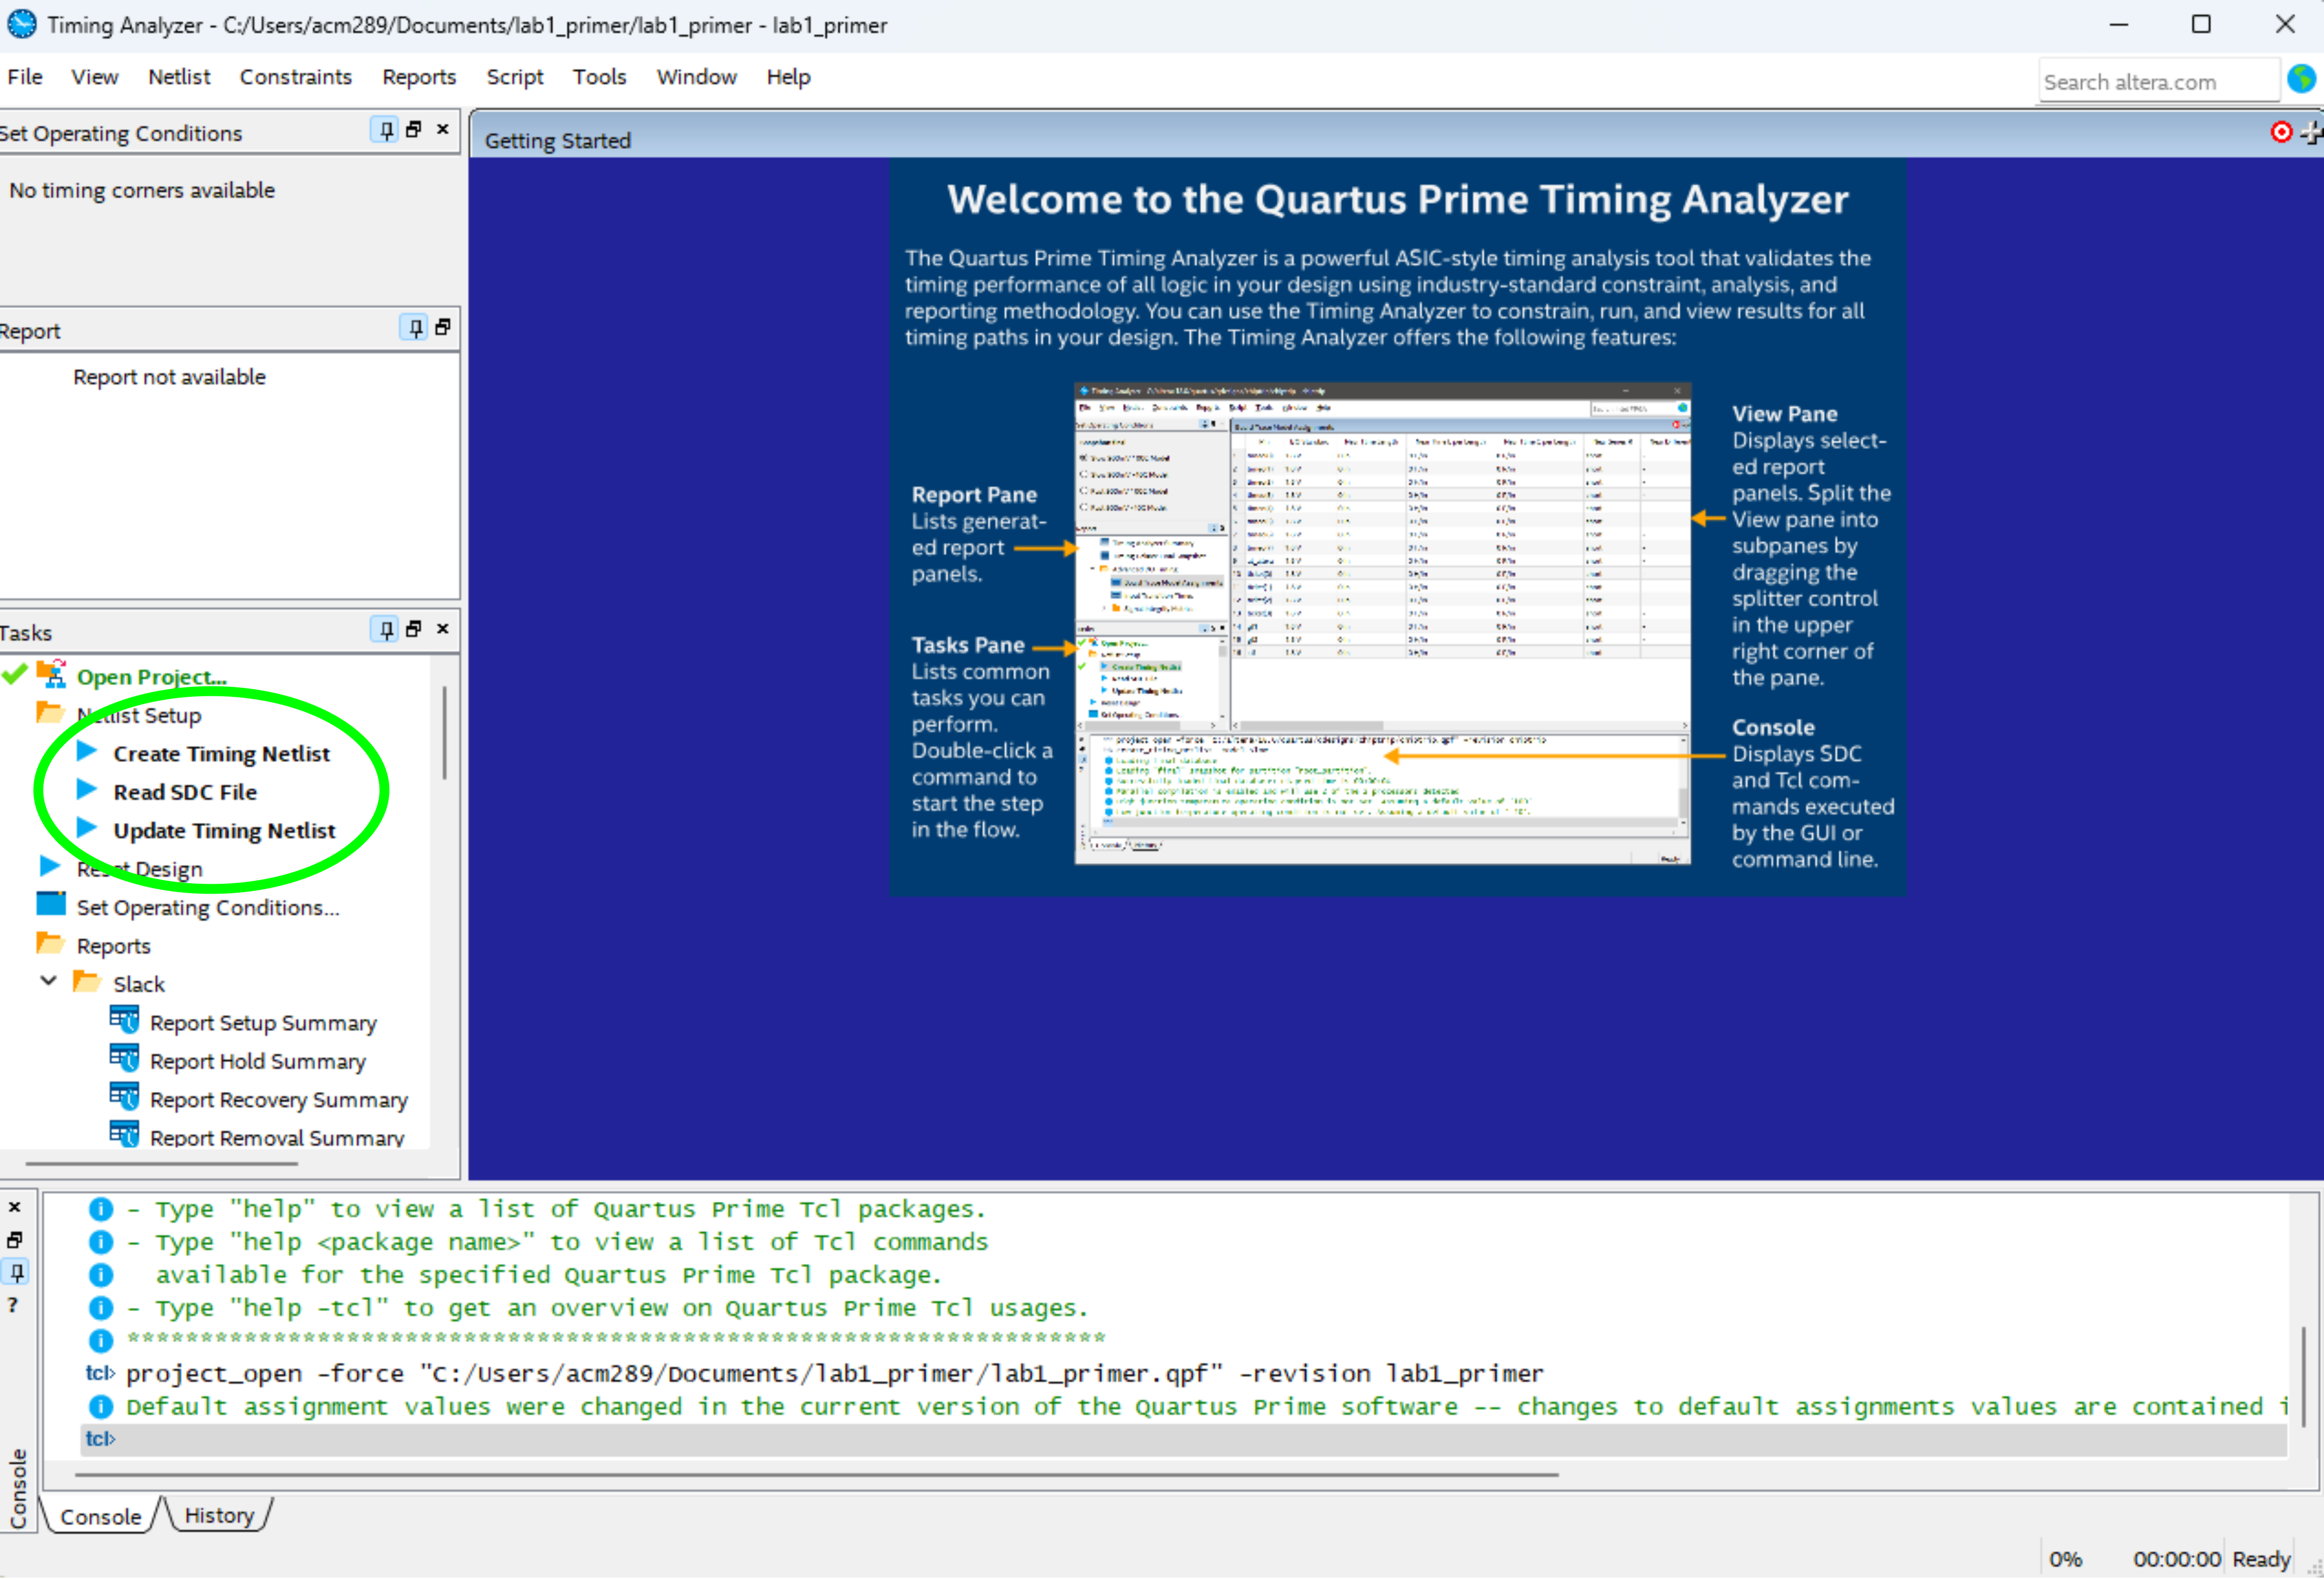This screenshot has height=1580, width=2324.
Task: Click the Read SDC File play arrow
Action: point(87,790)
